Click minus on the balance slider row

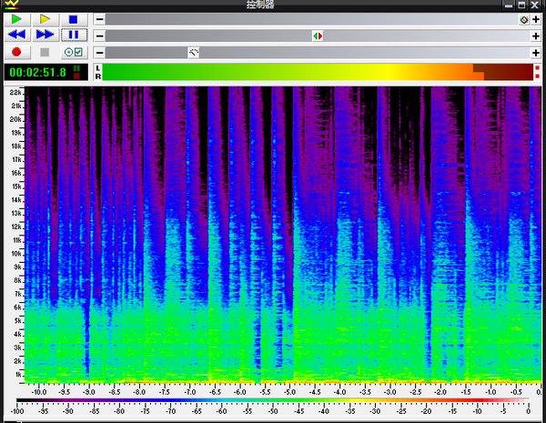pyautogui.click(x=99, y=35)
